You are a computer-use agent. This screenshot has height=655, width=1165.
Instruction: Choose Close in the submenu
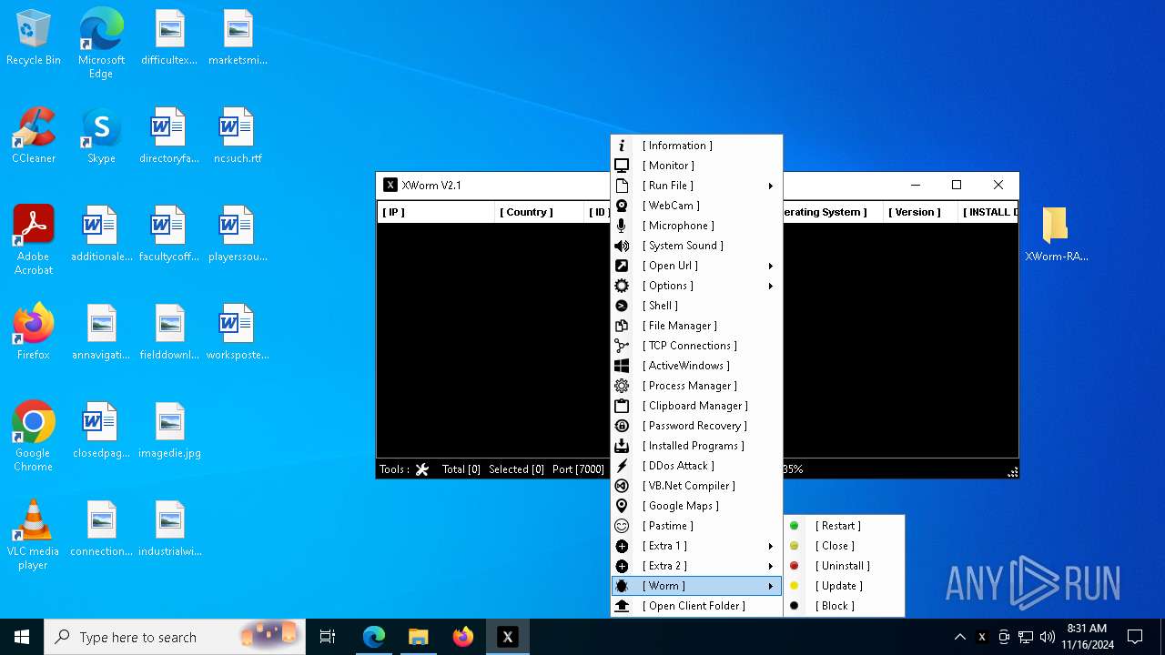coord(844,546)
